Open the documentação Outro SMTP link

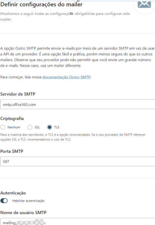66,77
